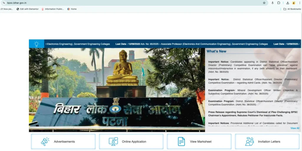Open the 'Information Public...' bookmark
Screen dimensions: 302x151
pyautogui.click(x=52, y=9)
